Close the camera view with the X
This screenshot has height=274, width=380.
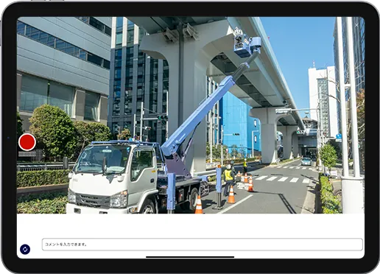(356, 25)
